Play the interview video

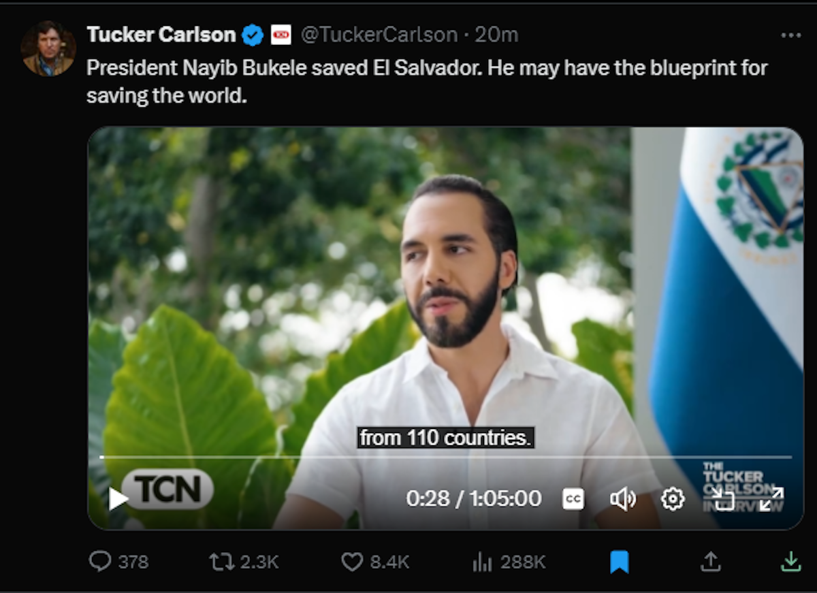click(118, 499)
